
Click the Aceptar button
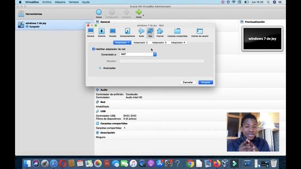[206, 82]
